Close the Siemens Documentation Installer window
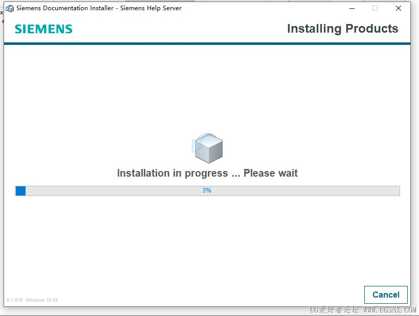Image resolution: width=419 pixels, height=316 pixels. (398, 9)
